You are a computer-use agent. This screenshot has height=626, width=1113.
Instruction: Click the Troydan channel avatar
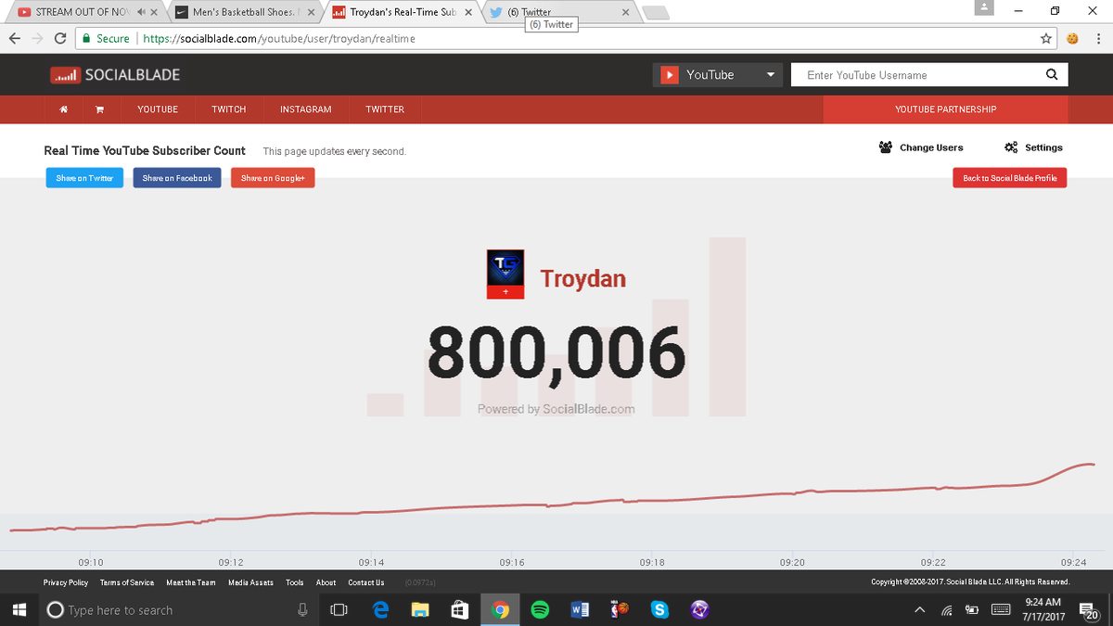[x=505, y=267]
